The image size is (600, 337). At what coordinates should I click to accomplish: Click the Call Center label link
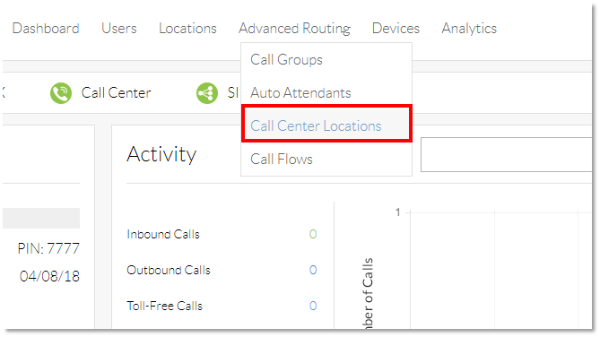point(116,93)
